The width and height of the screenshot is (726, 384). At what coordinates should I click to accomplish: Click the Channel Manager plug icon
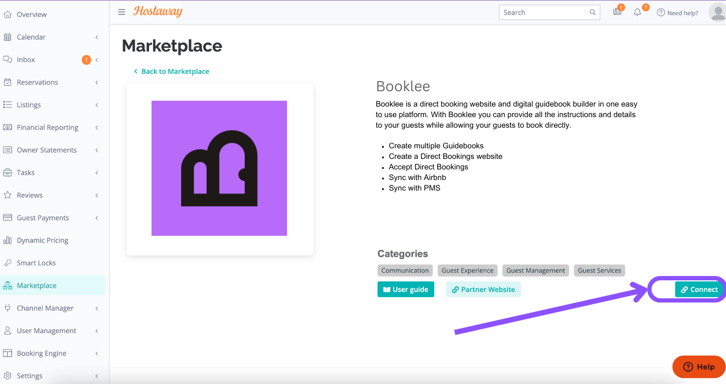pyautogui.click(x=7, y=308)
